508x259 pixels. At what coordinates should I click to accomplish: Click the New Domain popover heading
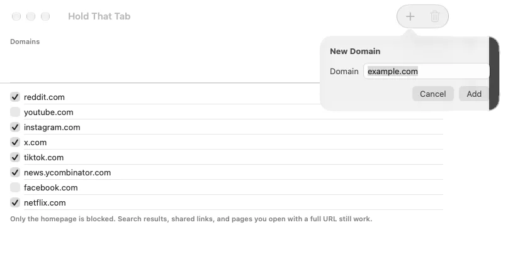click(355, 52)
